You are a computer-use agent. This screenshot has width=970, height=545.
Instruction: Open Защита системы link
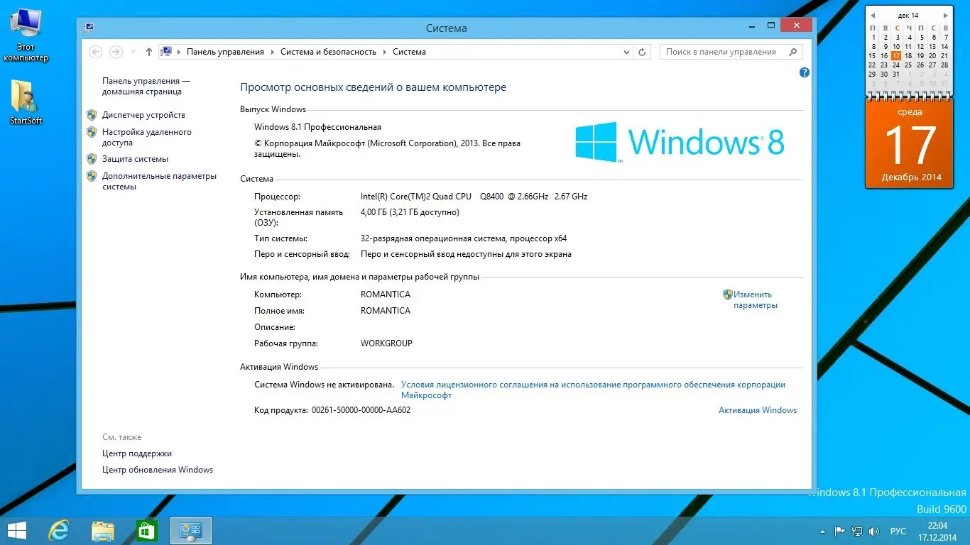[135, 159]
